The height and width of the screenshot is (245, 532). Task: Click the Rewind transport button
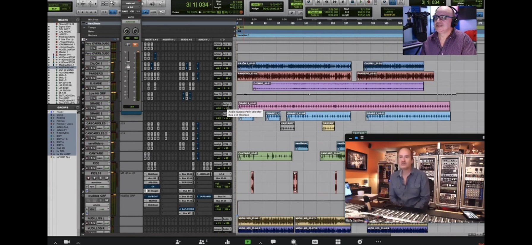(327, 2)
